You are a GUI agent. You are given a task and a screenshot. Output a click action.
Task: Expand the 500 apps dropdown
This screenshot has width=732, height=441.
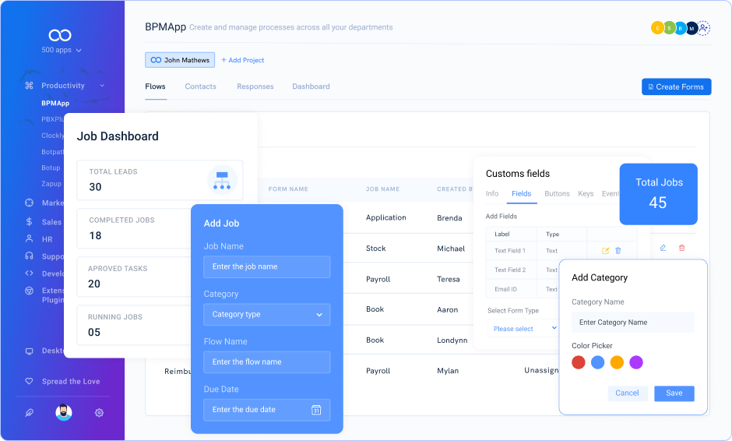click(x=61, y=50)
